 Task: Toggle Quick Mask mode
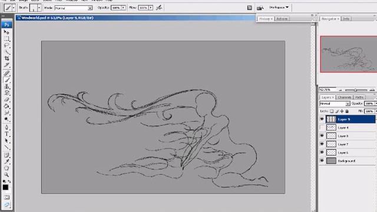pos(6,197)
